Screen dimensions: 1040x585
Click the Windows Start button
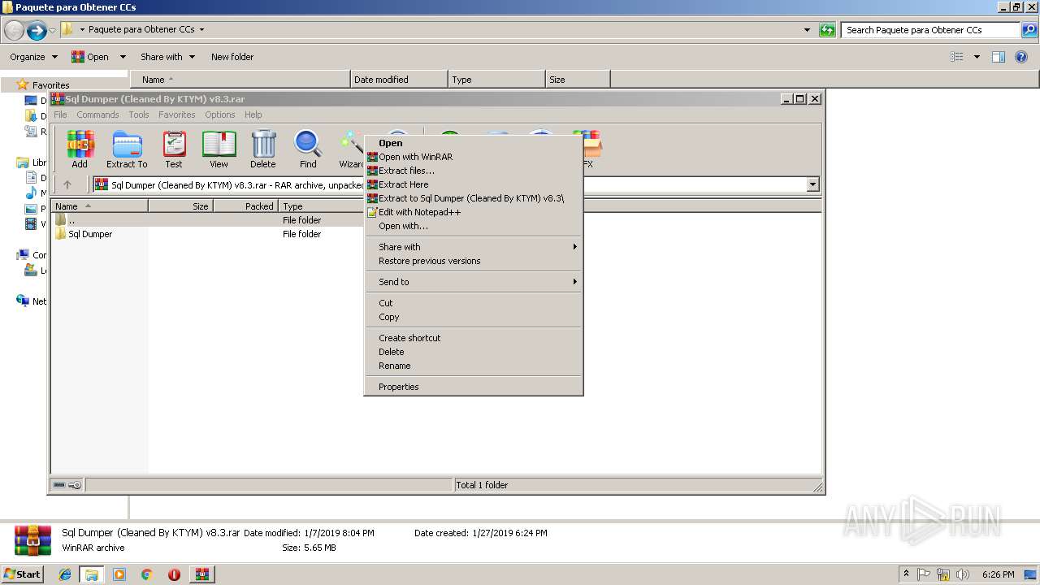tap(23, 574)
